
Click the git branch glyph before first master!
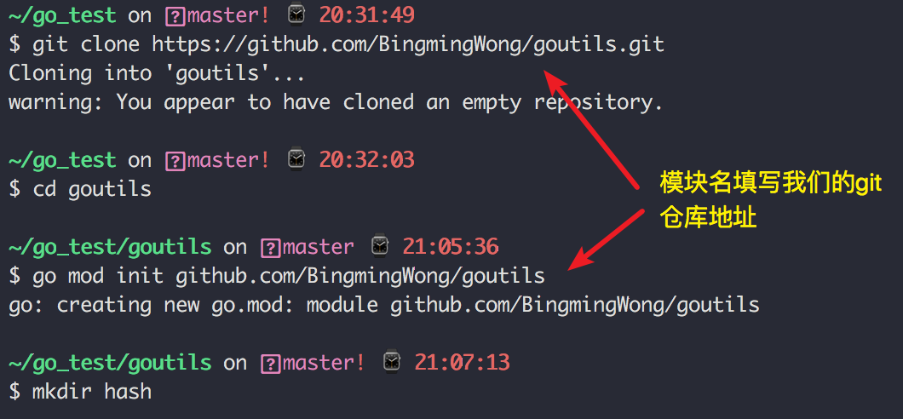tap(175, 16)
